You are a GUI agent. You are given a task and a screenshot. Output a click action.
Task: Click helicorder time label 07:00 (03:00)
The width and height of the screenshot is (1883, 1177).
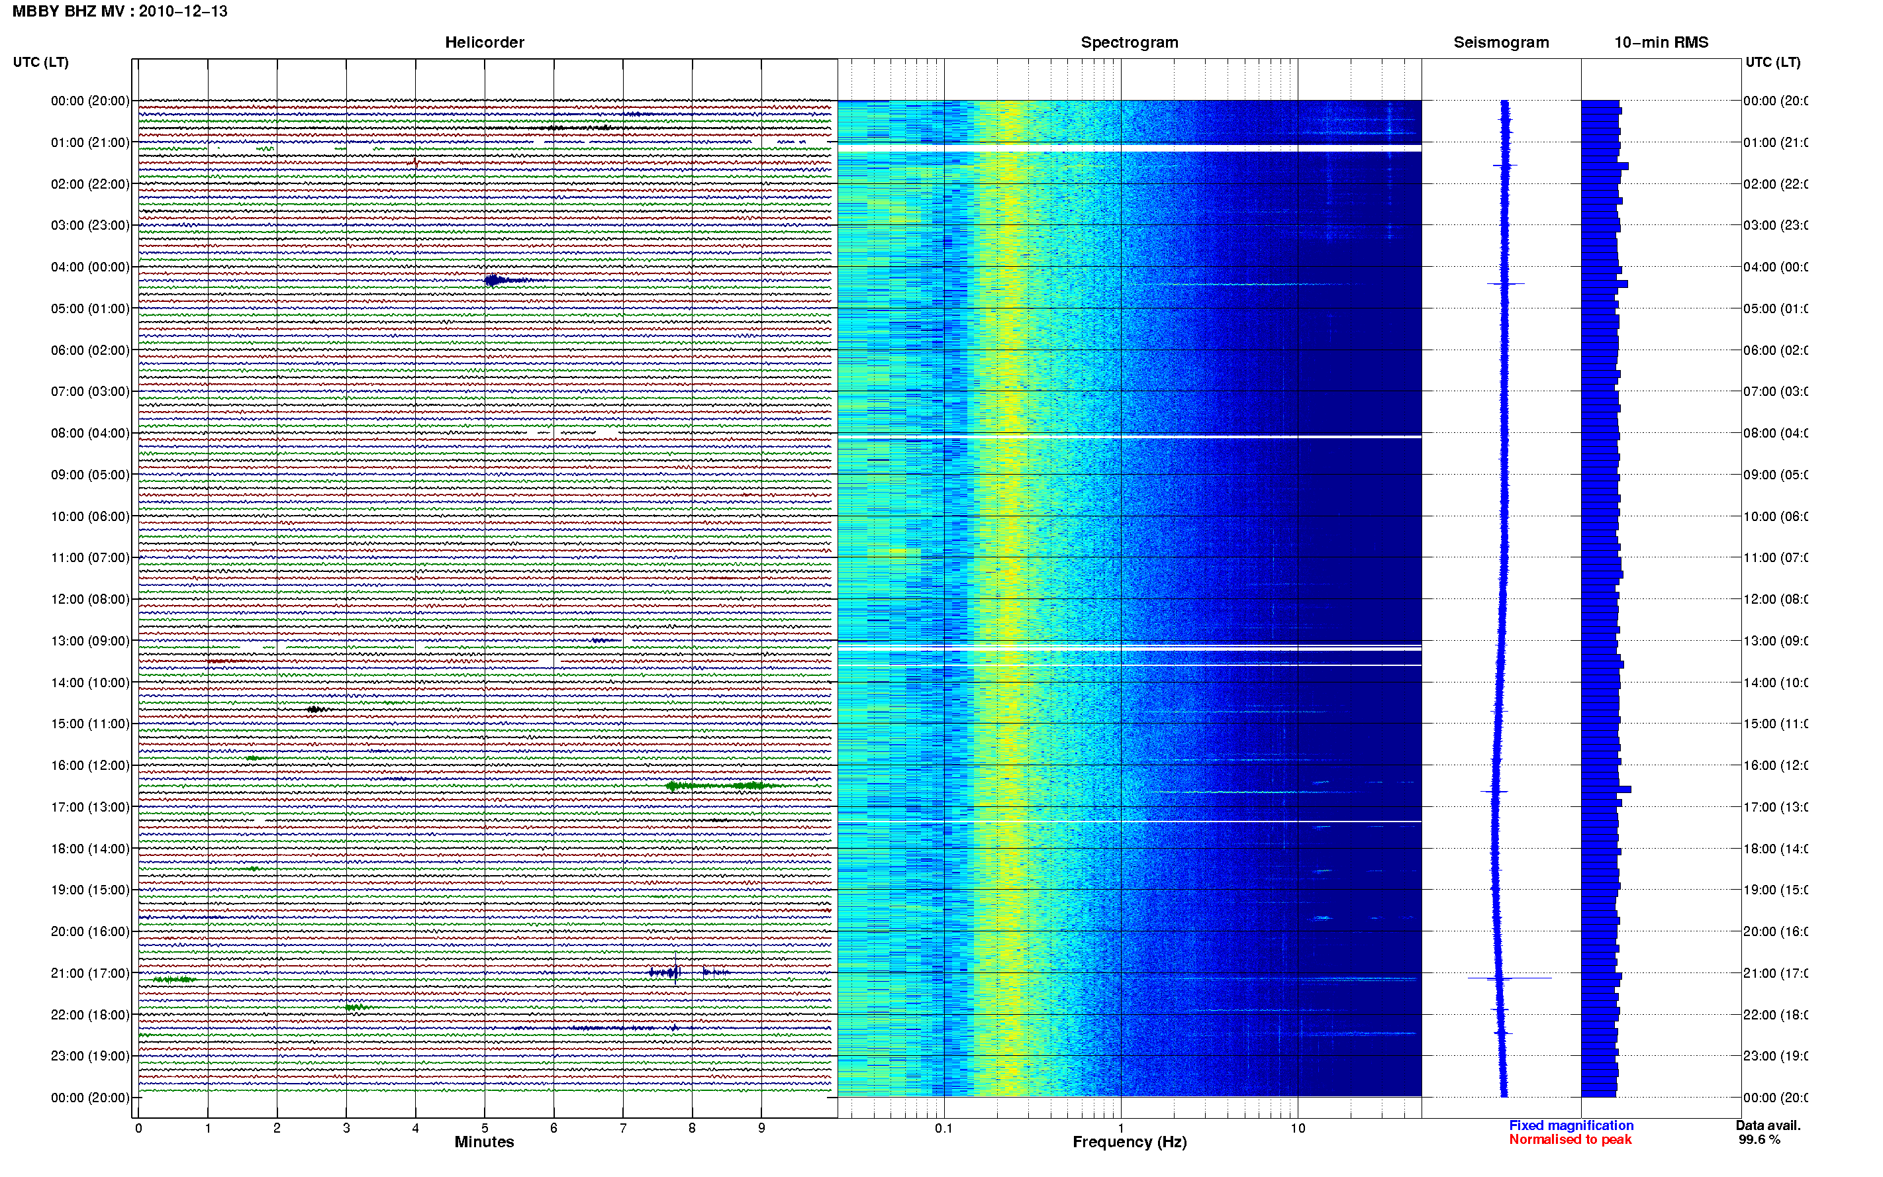point(90,391)
